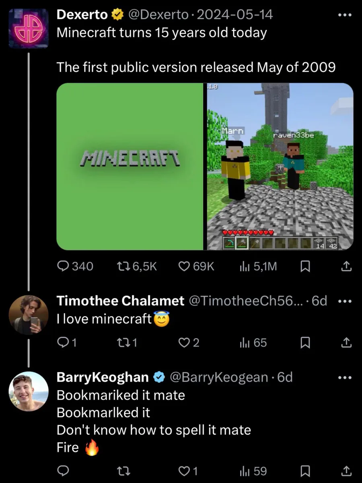Like Timothee Chalamet's reply
This screenshot has width=362, height=483.
point(184,343)
